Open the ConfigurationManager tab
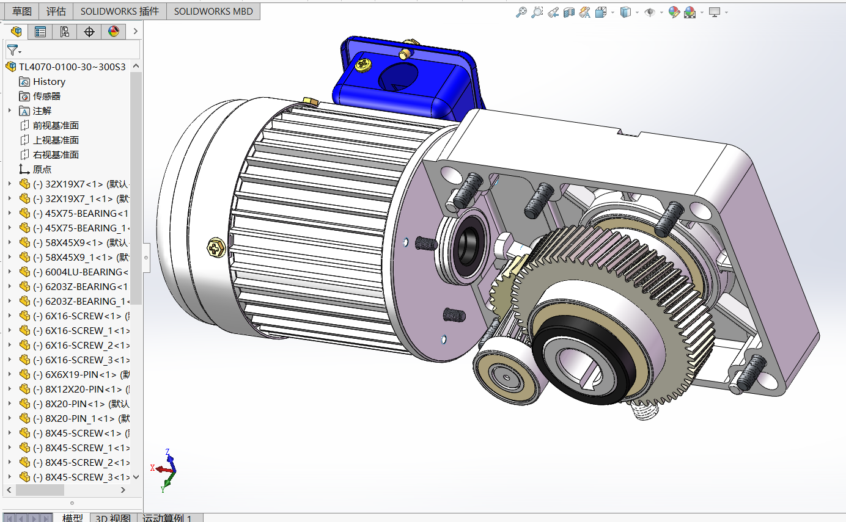This screenshot has height=522, width=846. pos(65,32)
